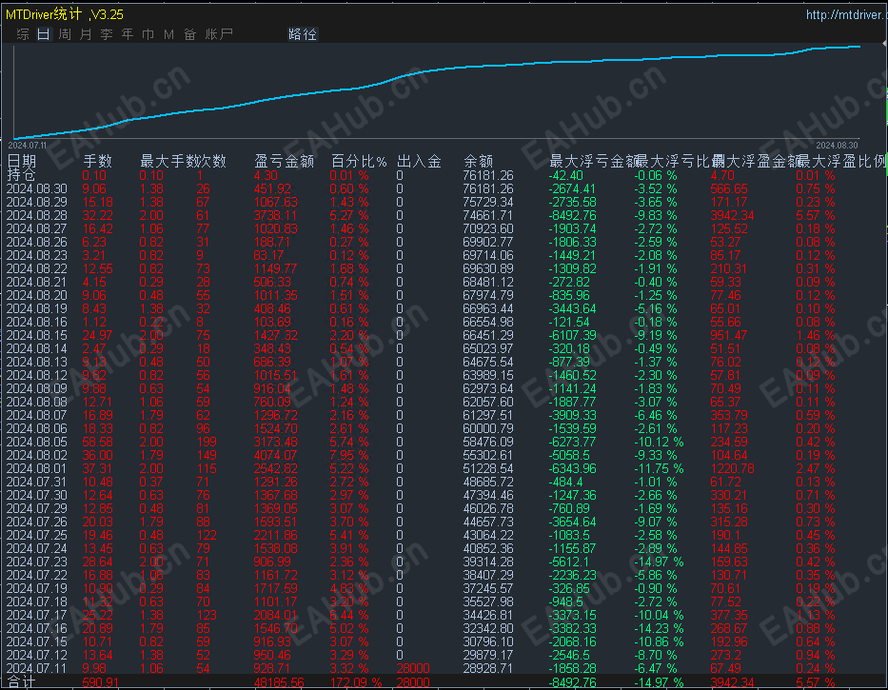
Task: Select the 2024.08.05 date row
Action: [x=37, y=442]
